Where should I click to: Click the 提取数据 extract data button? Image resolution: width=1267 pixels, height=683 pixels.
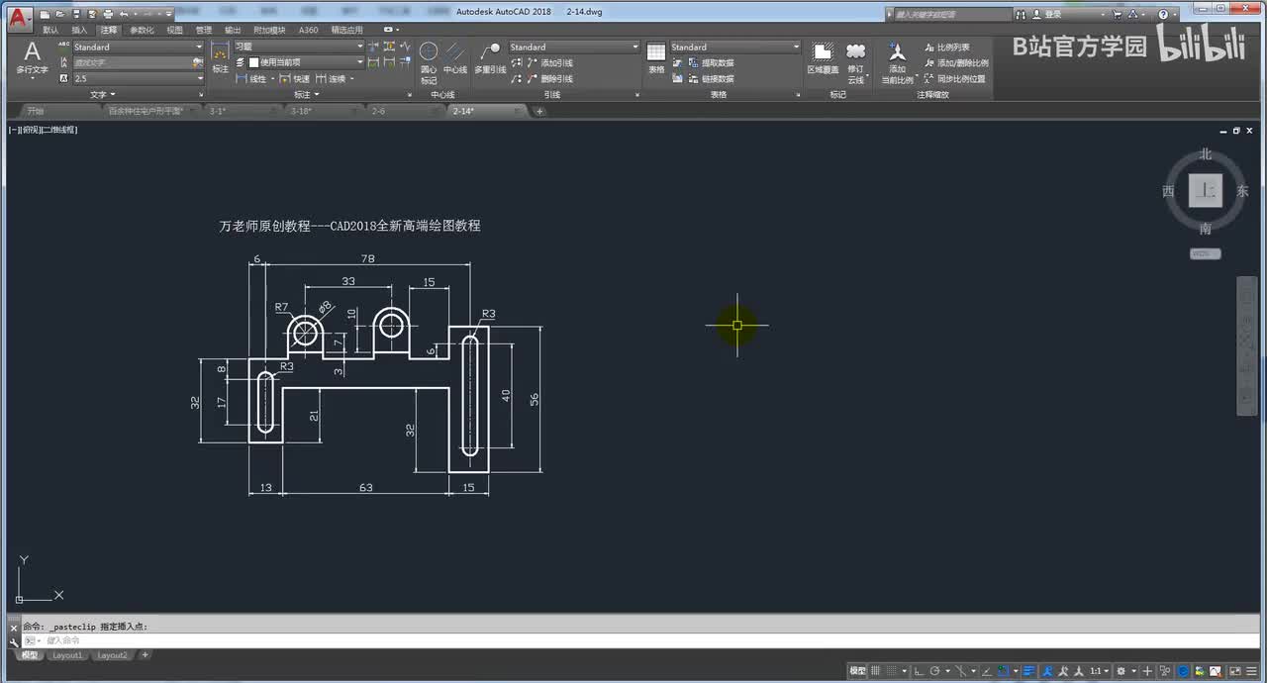coord(710,62)
